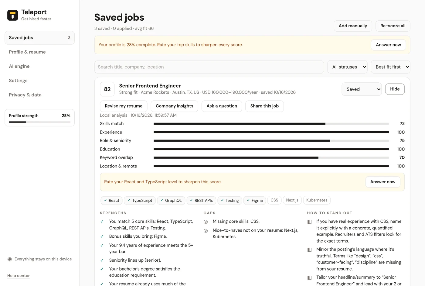Select the Kubernetes skill chip
425x286 pixels.
tap(317, 200)
